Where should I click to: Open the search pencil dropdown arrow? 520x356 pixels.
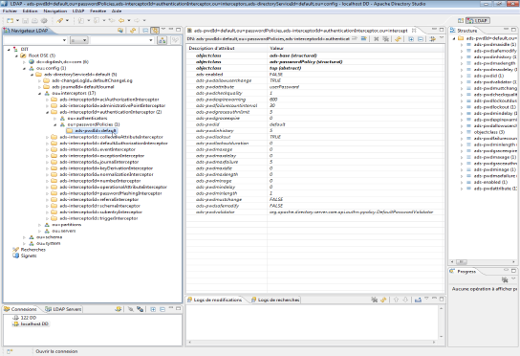(67, 21)
